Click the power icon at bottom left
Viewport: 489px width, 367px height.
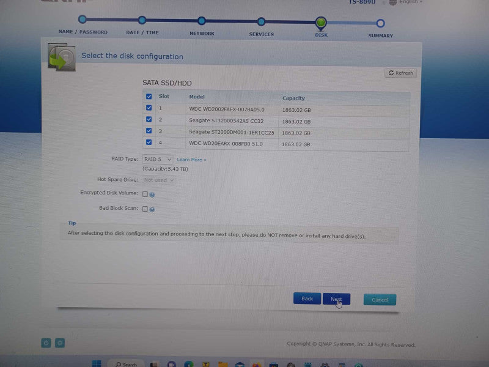(46, 343)
